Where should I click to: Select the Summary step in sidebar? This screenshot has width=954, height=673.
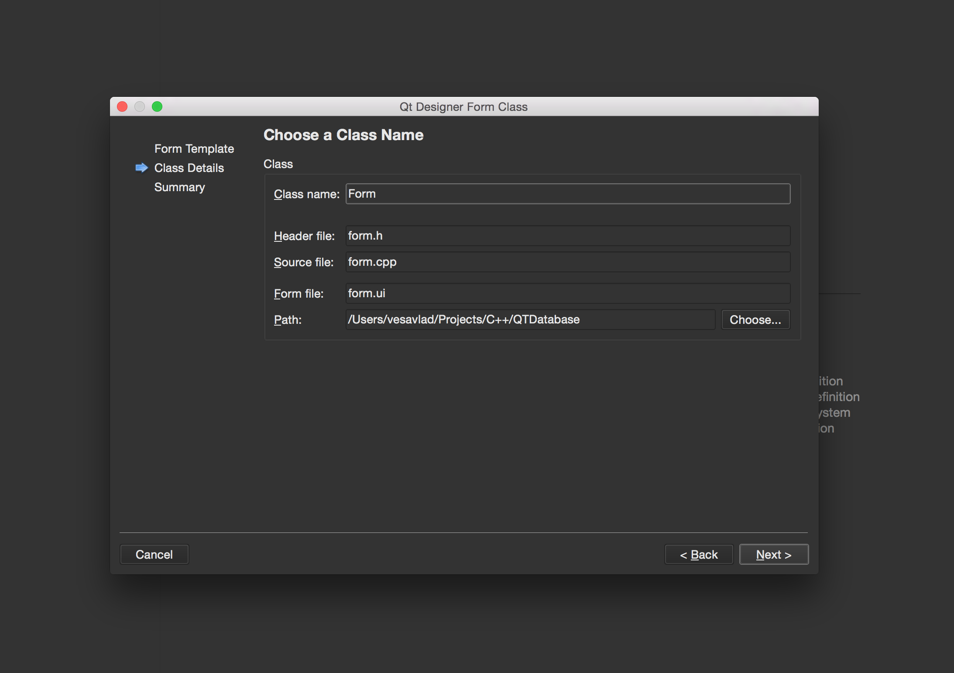pyautogui.click(x=179, y=187)
